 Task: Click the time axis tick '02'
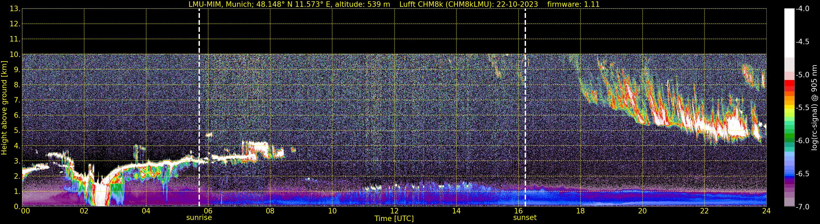tap(84, 211)
